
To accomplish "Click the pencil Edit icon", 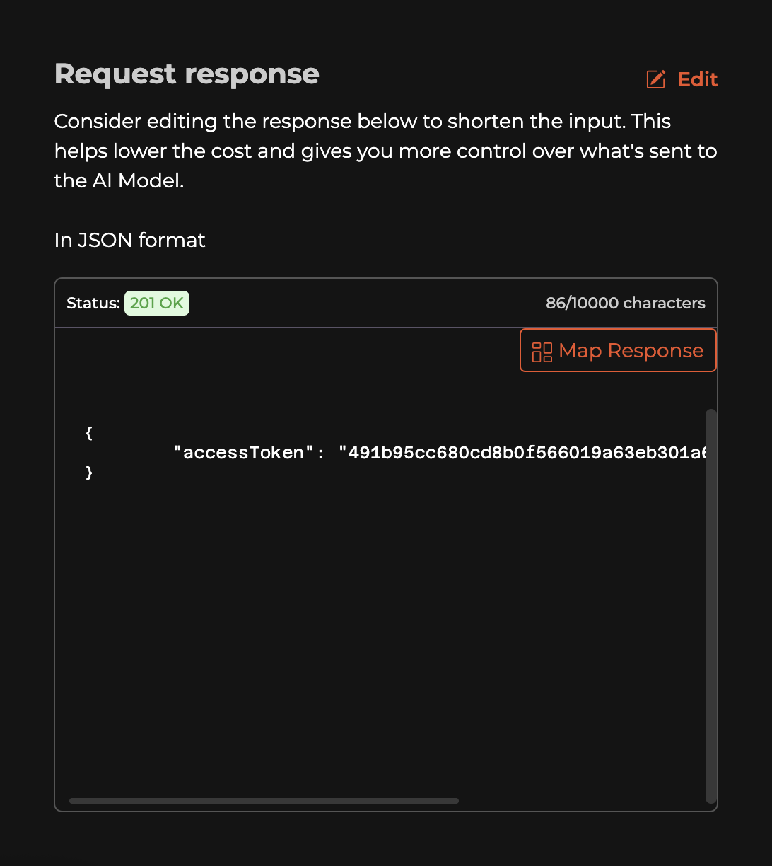I will click(656, 79).
